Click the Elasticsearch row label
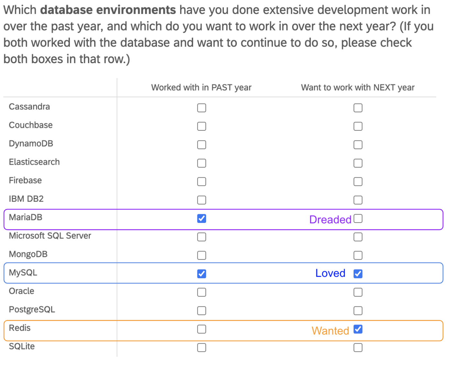The width and height of the screenshot is (449, 365). click(34, 162)
